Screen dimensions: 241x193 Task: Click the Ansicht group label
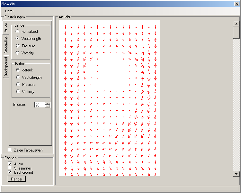pos(64,17)
